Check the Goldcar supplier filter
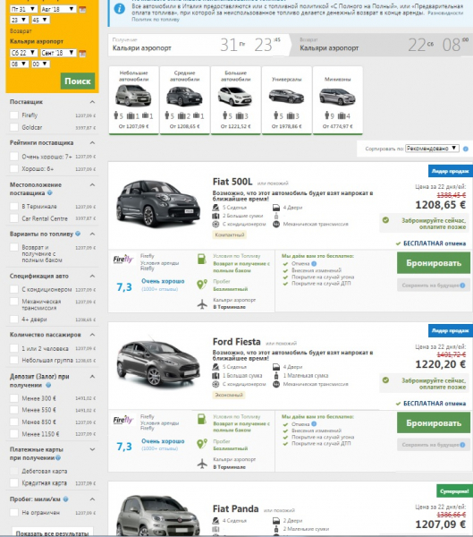Screen dimensions: 473x537 [14, 127]
